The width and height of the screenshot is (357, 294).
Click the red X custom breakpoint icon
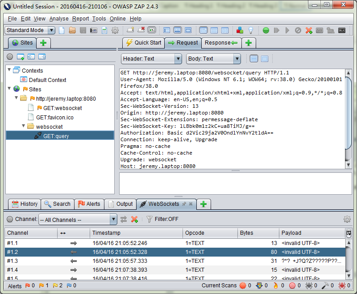click(x=309, y=30)
